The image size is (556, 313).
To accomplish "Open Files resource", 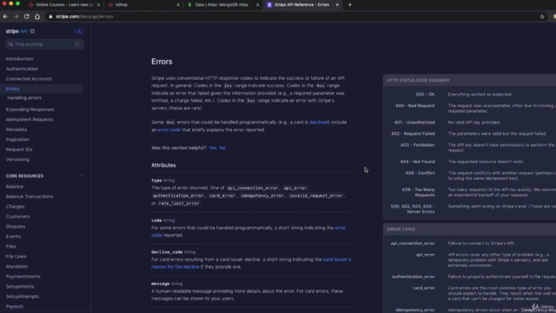I will (x=10, y=246).
